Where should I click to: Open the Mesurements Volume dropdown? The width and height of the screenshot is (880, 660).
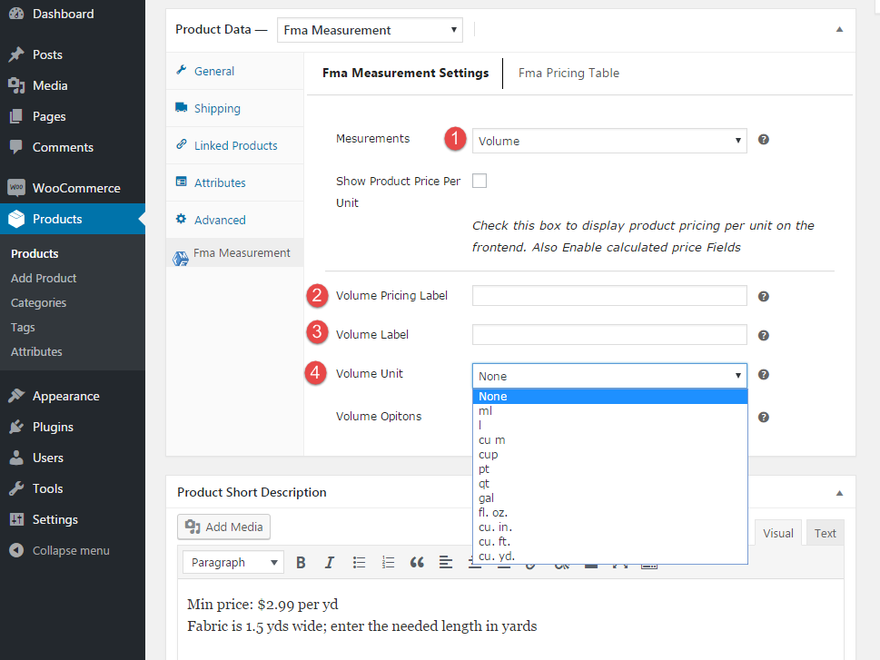click(x=609, y=141)
